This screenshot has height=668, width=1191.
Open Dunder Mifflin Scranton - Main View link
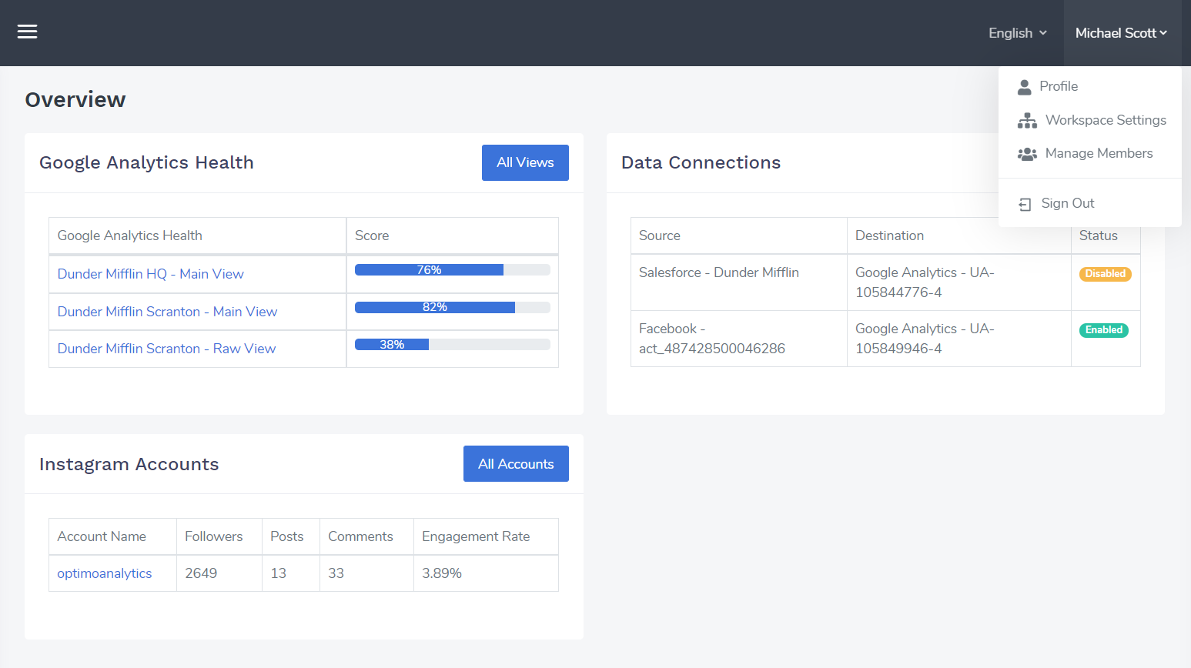167,312
